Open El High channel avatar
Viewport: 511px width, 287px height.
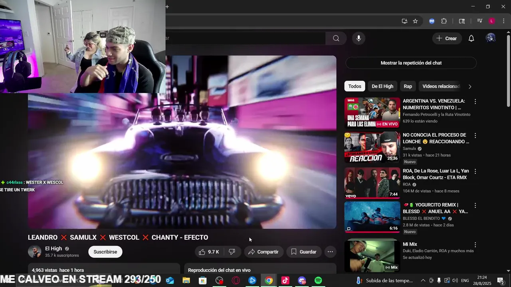point(34,252)
